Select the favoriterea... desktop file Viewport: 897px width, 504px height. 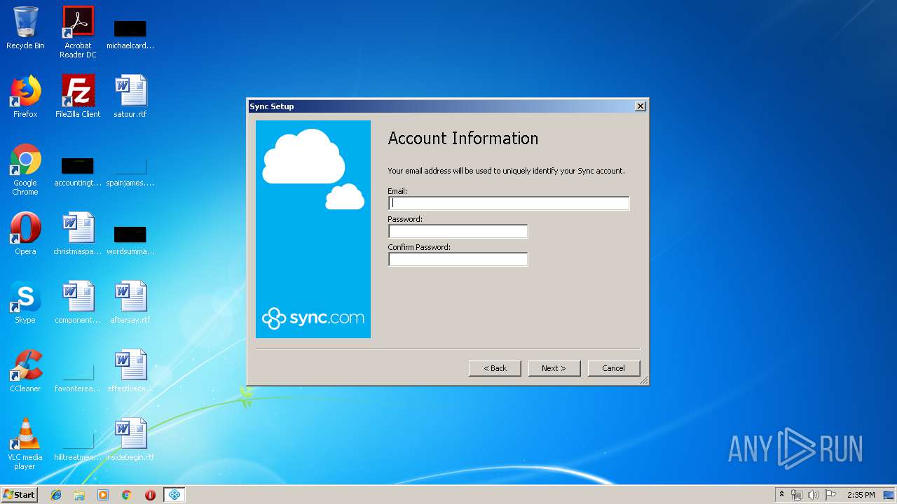tap(78, 377)
